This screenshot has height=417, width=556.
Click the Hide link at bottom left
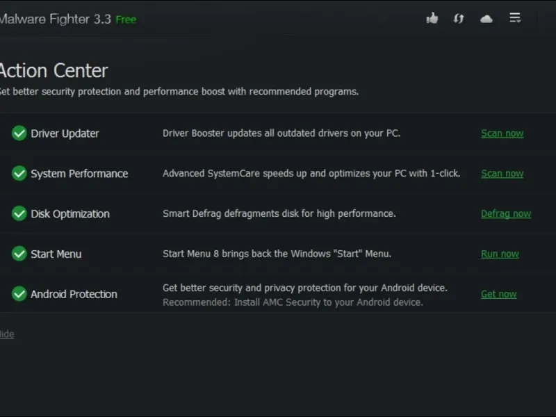(x=7, y=334)
